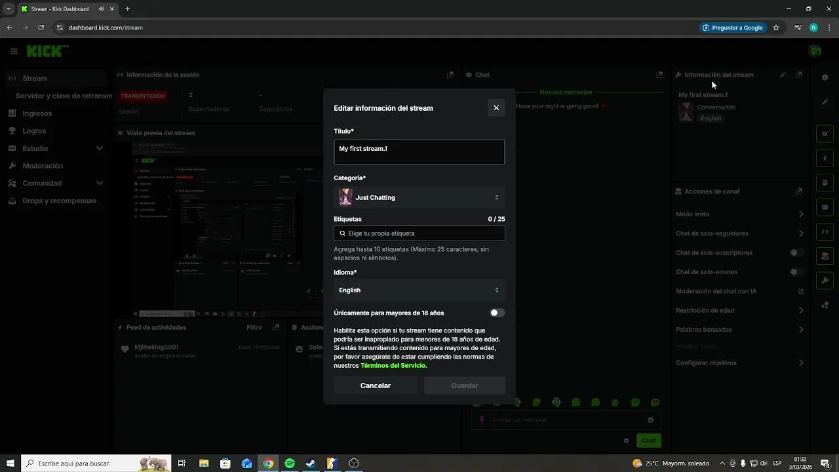Pop out the Información del stream panel
The width and height of the screenshot is (839, 472).
798,75
